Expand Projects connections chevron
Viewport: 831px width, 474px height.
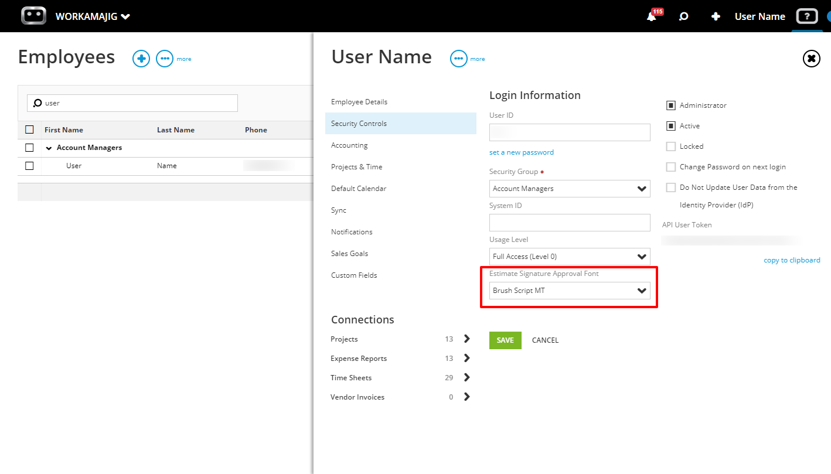tap(467, 339)
